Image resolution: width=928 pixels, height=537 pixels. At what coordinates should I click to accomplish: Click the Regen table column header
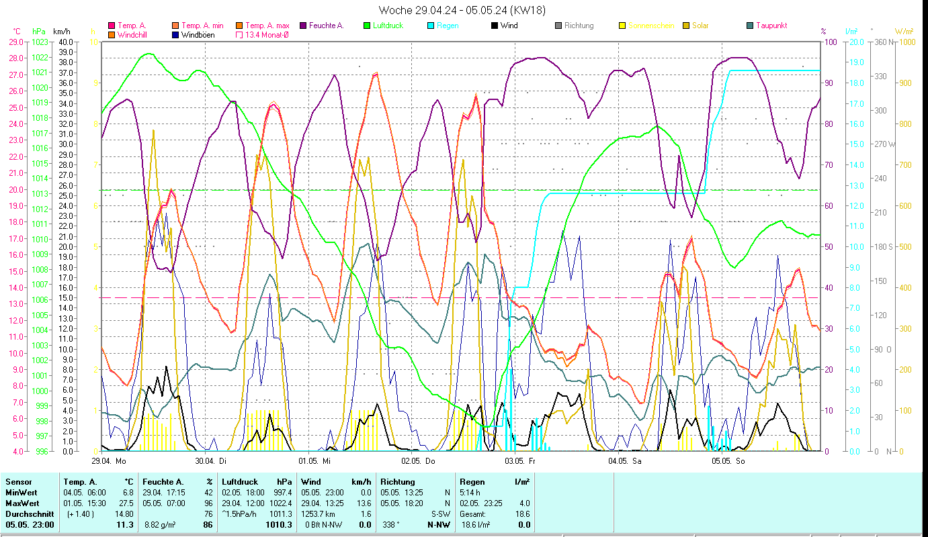[472, 481]
